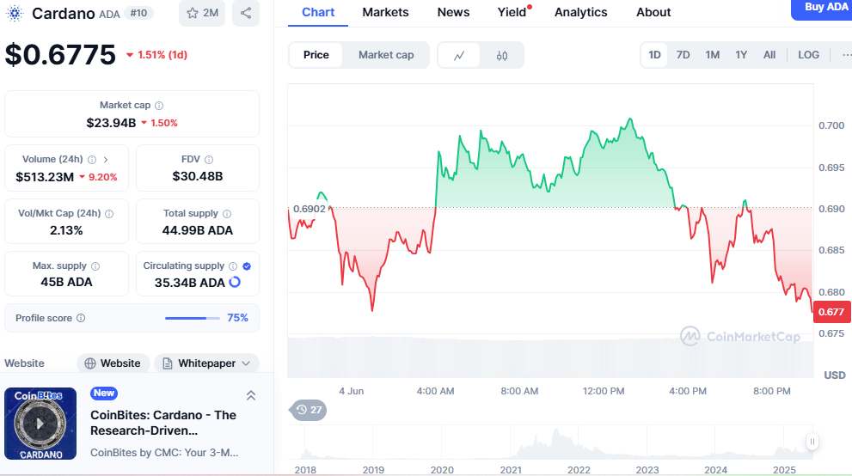Select the 7D time range
This screenshot has height=476, width=852.
pyautogui.click(x=683, y=55)
